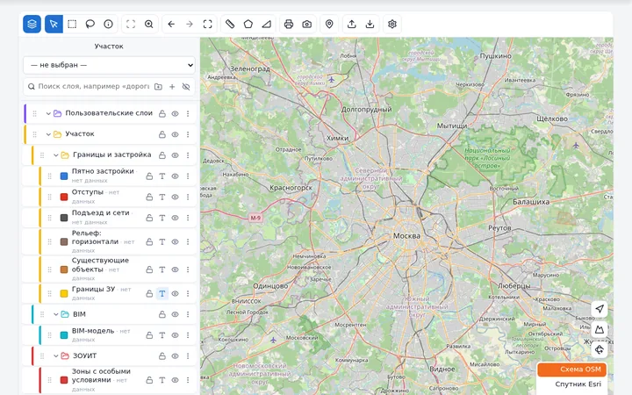Collapse Границы и застройка chevron

pos(56,155)
